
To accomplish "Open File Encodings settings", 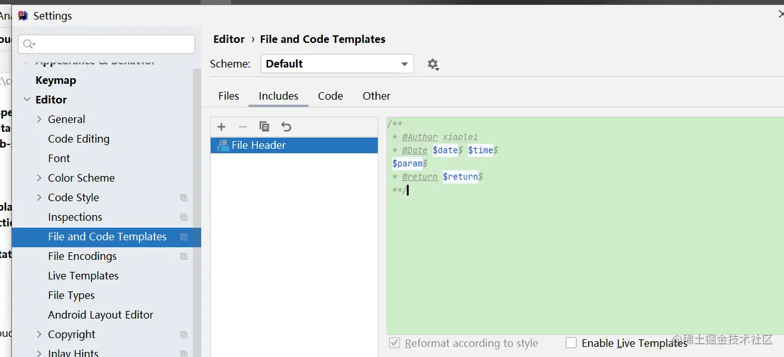I will [82, 256].
